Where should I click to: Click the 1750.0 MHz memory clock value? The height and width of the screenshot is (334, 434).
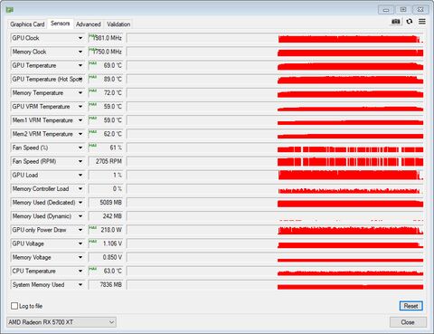[107, 52]
